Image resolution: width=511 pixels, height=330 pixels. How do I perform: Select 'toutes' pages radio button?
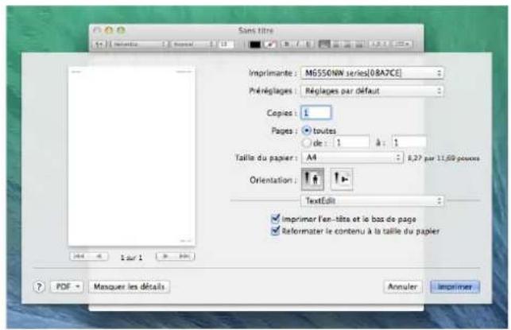coord(306,130)
